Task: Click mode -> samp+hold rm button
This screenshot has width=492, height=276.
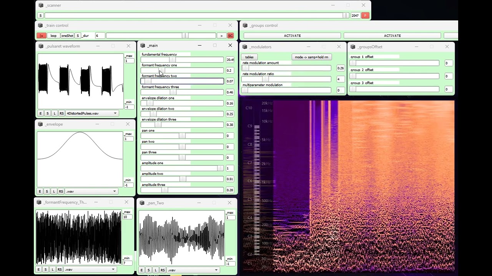Action: coord(311,57)
